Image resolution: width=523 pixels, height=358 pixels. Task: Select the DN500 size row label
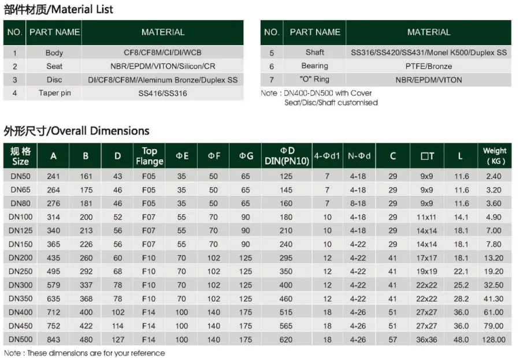pyautogui.click(x=20, y=340)
